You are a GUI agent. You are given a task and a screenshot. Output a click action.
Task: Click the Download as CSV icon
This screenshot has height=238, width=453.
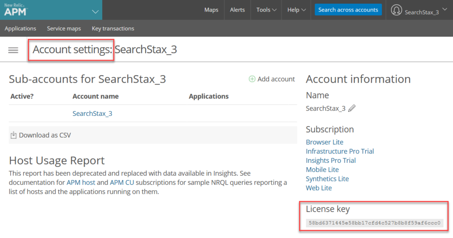click(x=13, y=135)
